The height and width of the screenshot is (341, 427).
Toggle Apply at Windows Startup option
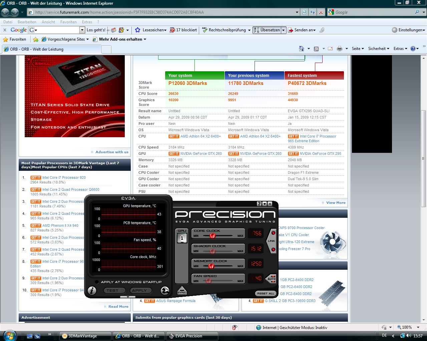click(97, 282)
